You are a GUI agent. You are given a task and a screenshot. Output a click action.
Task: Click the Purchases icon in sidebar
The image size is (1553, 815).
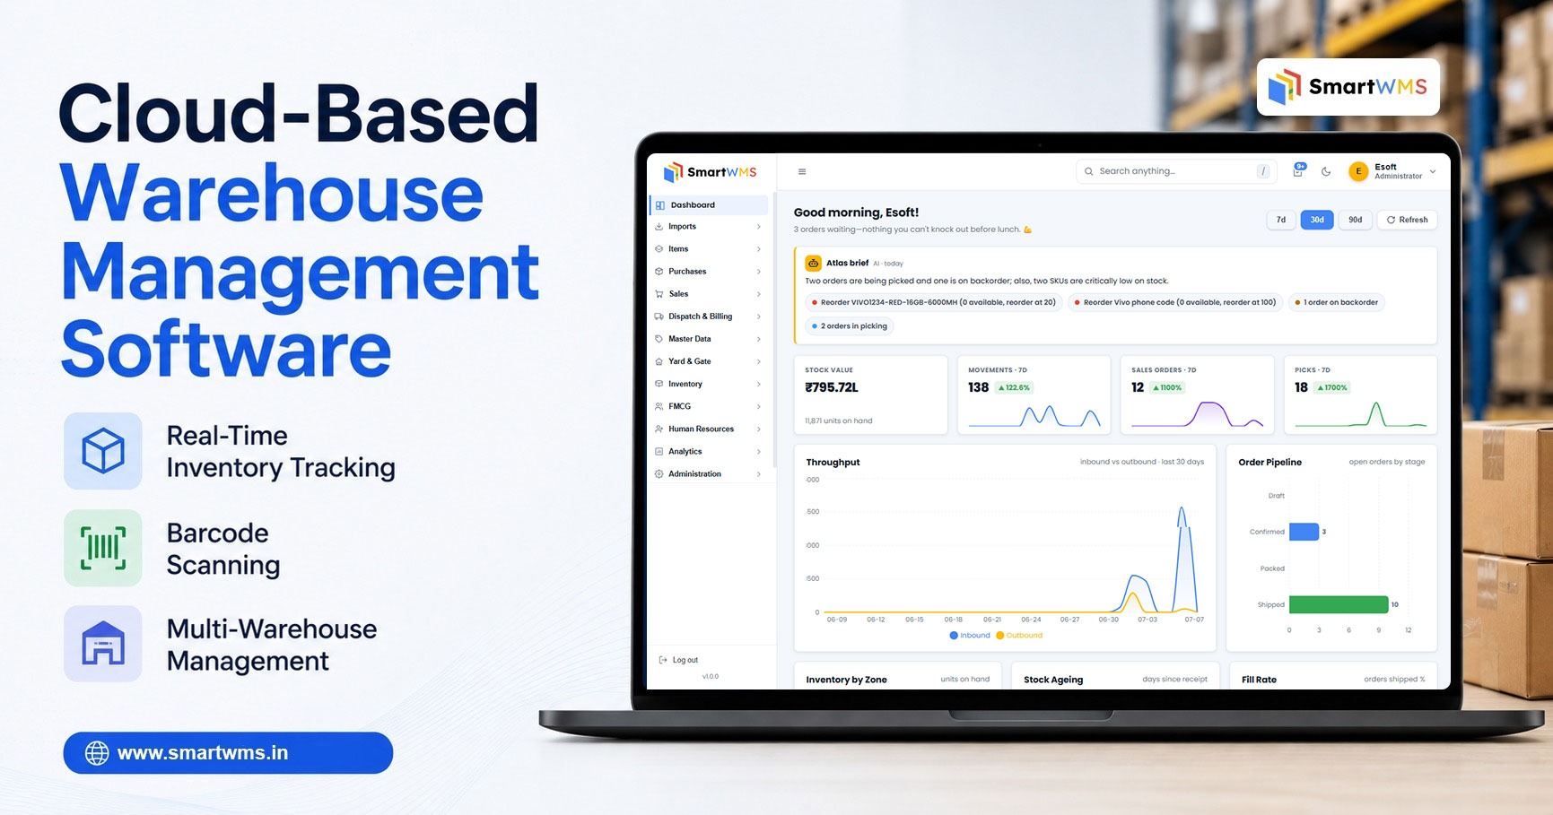[659, 272]
